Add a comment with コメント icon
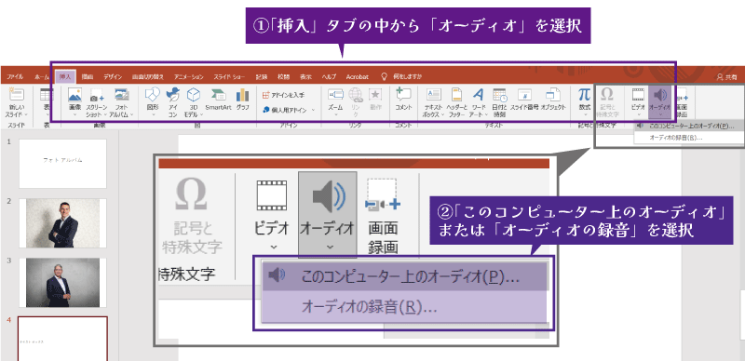 (x=403, y=94)
